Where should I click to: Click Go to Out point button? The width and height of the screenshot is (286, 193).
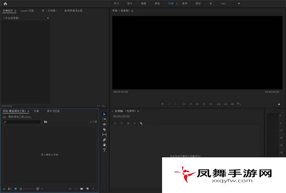pyautogui.click(x=211, y=104)
